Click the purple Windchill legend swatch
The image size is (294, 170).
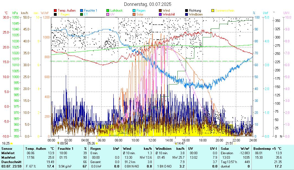tap(160, 14)
